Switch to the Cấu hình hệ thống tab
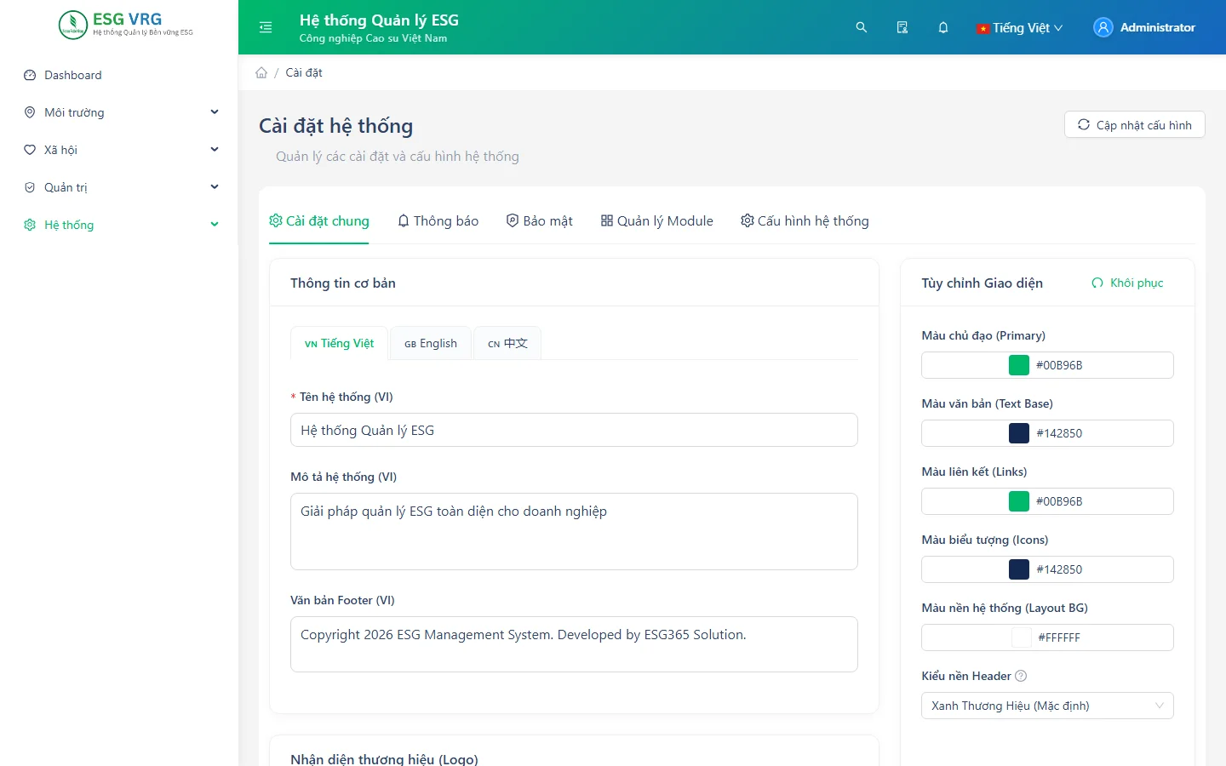The width and height of the screenshot is (1226, 766). pos(805,221)
